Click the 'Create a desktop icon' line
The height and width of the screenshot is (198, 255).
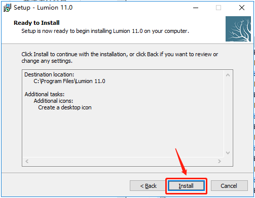pos(65,107)
